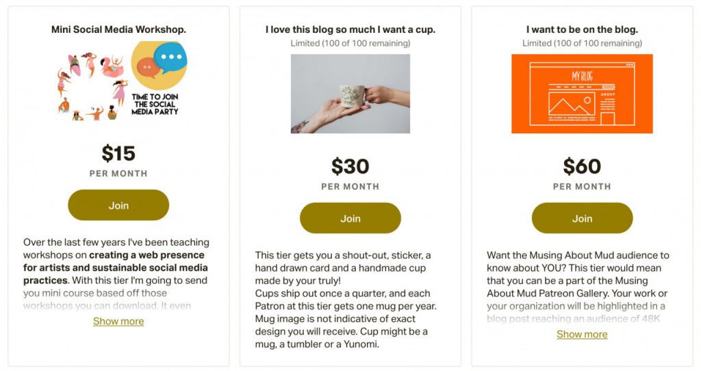Join the $60 per month tier
This screenshot has height=371, width=701.
pos(582,218)
